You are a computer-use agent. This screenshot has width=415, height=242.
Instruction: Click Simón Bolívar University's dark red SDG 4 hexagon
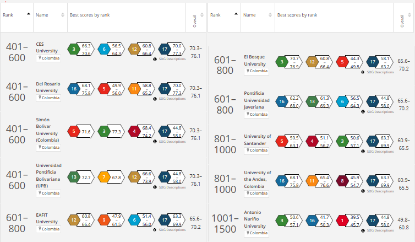point(134,131)
